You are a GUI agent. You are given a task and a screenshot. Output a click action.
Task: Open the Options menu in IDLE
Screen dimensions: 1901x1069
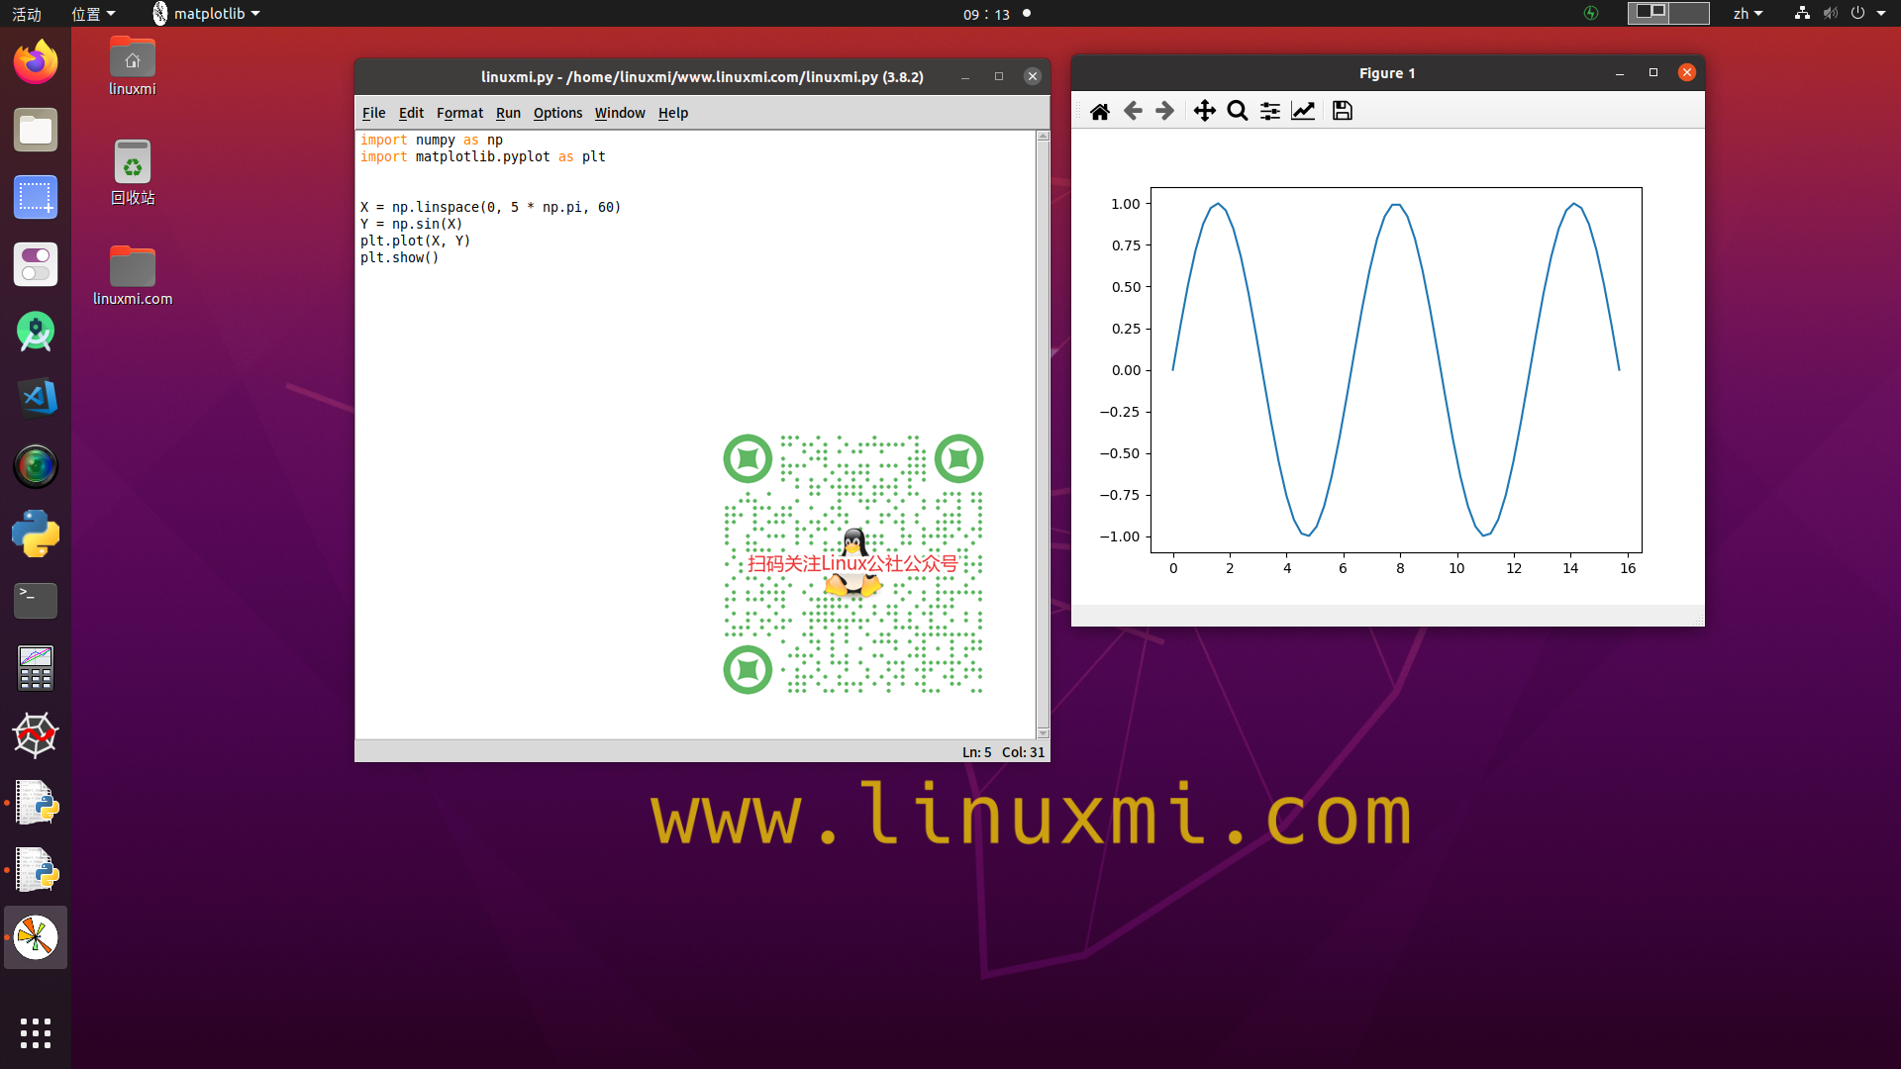(x=557, y=113)
